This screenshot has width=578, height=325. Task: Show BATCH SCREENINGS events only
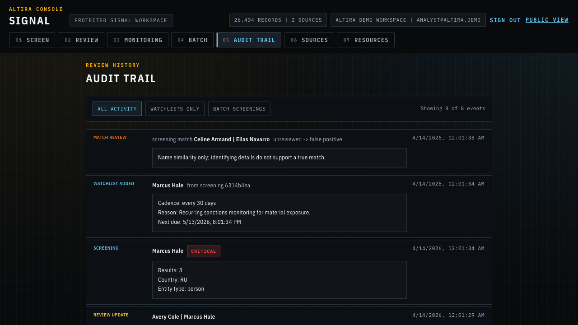[239, 108]
